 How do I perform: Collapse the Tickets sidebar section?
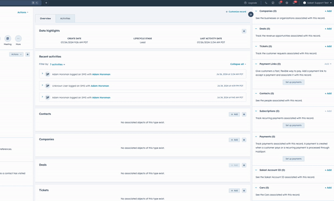tap(256, 46)
